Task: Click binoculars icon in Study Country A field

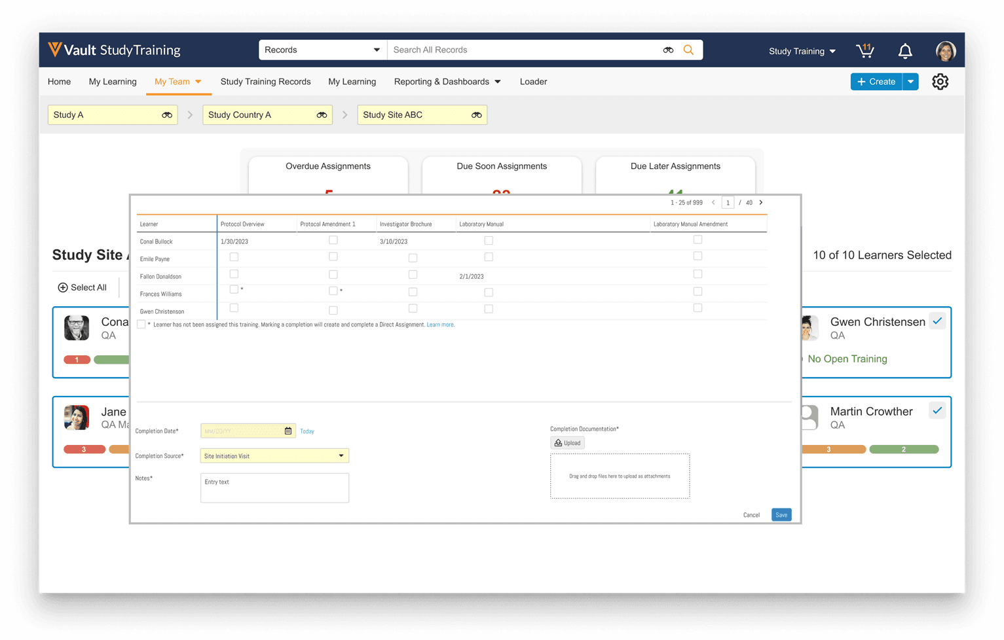Action: (x=322, y=115)
